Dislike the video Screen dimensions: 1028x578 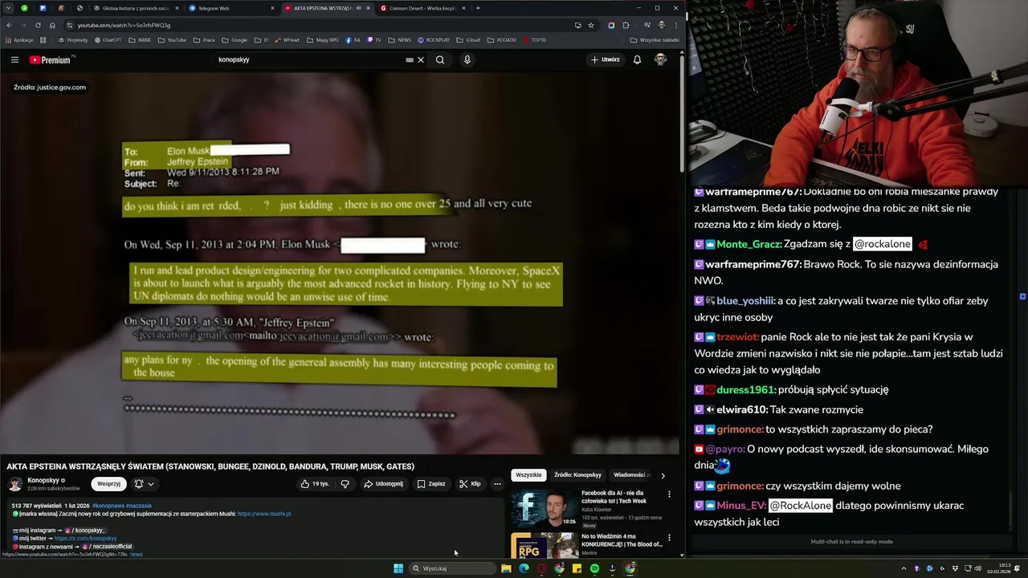345,484
